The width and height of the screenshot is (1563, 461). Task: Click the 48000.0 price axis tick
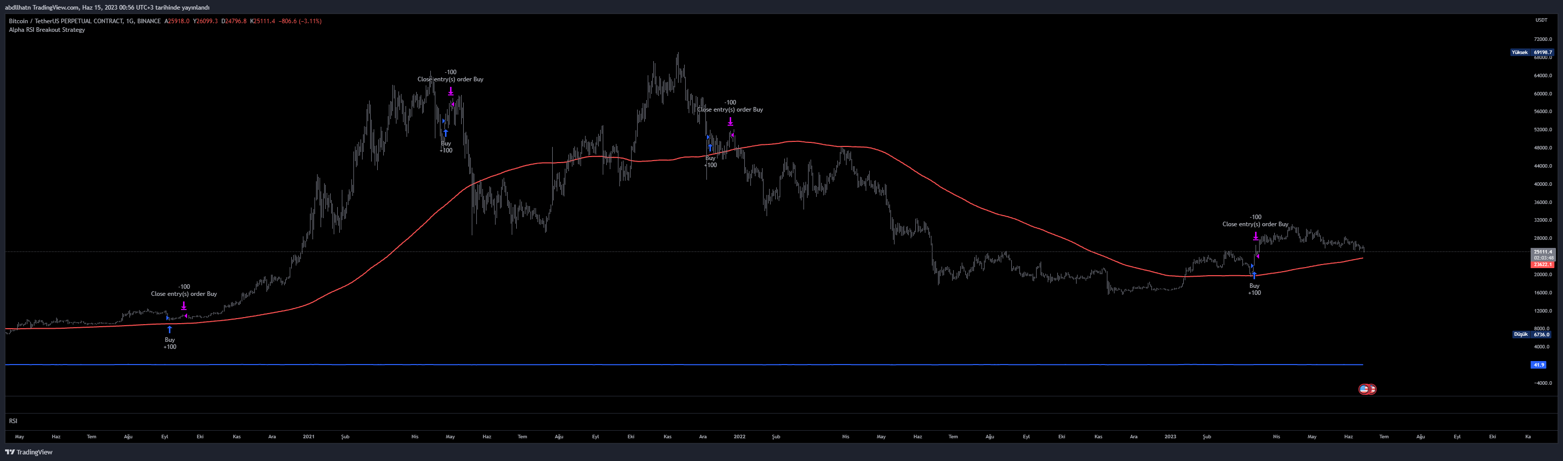1542,148
